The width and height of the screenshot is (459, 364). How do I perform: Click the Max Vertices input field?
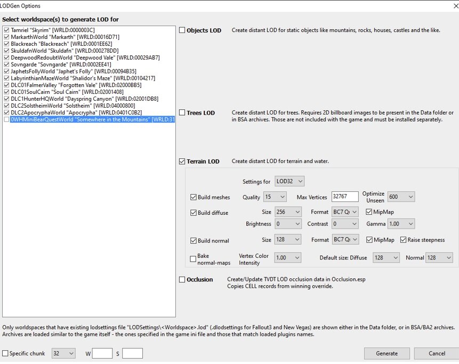(x=345, y=197)
